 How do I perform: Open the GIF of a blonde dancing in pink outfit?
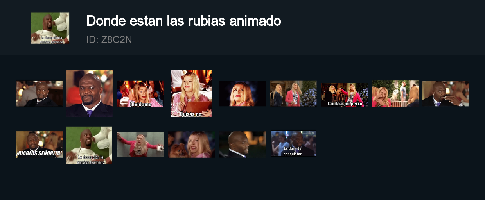141,145
